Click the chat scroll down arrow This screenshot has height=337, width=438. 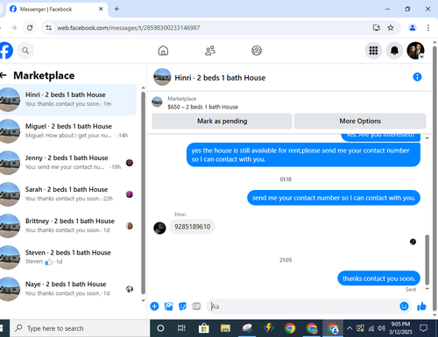tap(427, 289)
